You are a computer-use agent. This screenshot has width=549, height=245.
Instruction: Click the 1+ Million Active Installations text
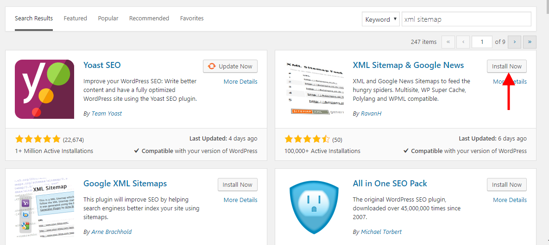coord(54,151)
